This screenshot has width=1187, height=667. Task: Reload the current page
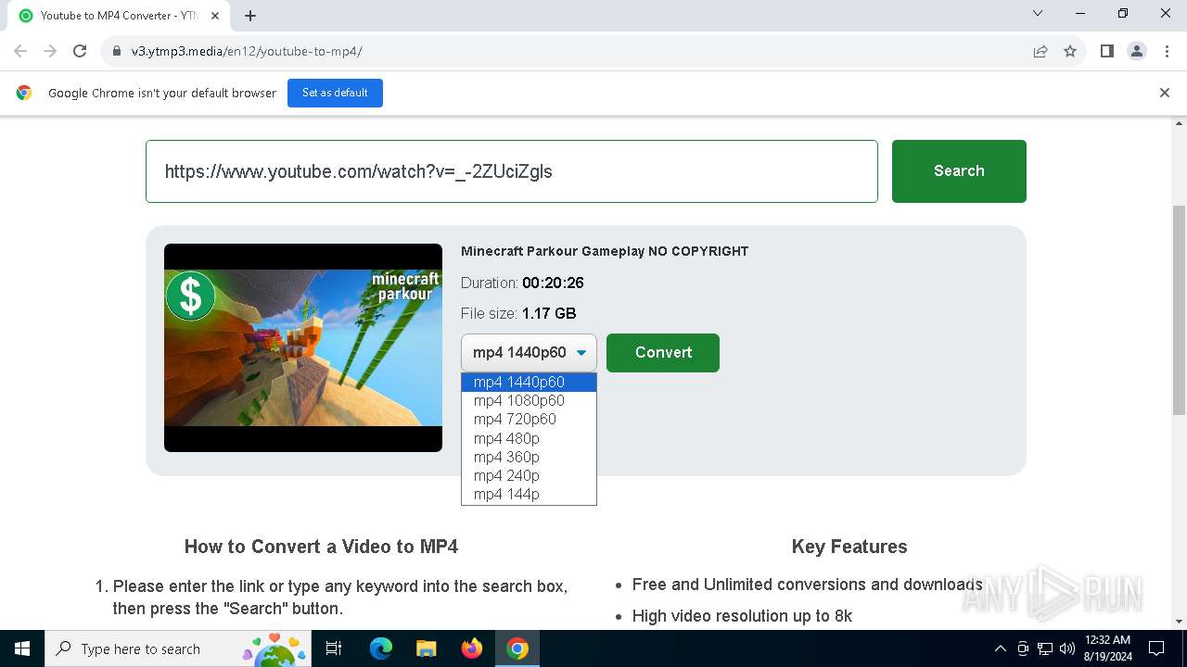(x=80, y=51)
